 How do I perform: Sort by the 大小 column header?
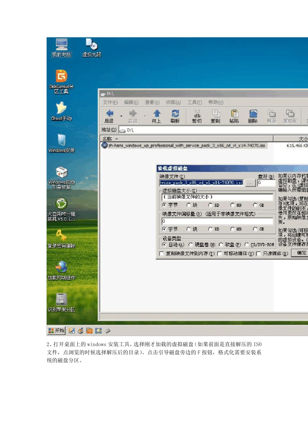(291, 139)
